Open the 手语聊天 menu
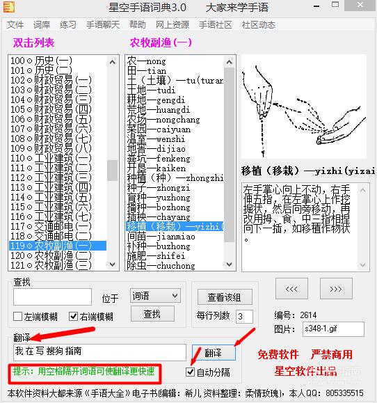 click(103, 25)
